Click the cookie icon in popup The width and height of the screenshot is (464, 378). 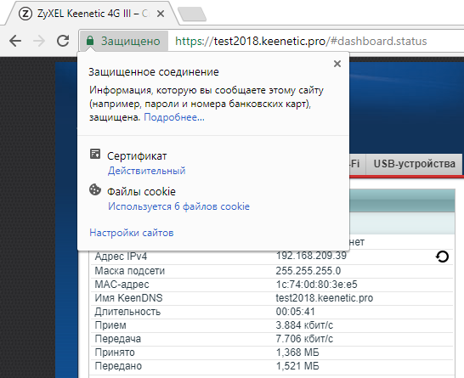point(95,190)
